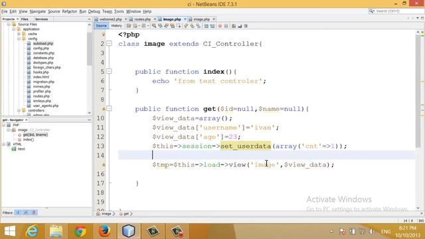The height and width of the screenshot is (239, 425).
Task: Click the Projects panel vertical scrollbar thumb
Action: click(x=90, y=48)
